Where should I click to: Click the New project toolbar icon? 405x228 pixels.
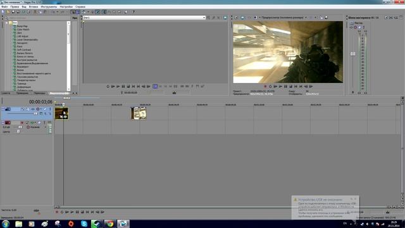click(x=3, y=12)
